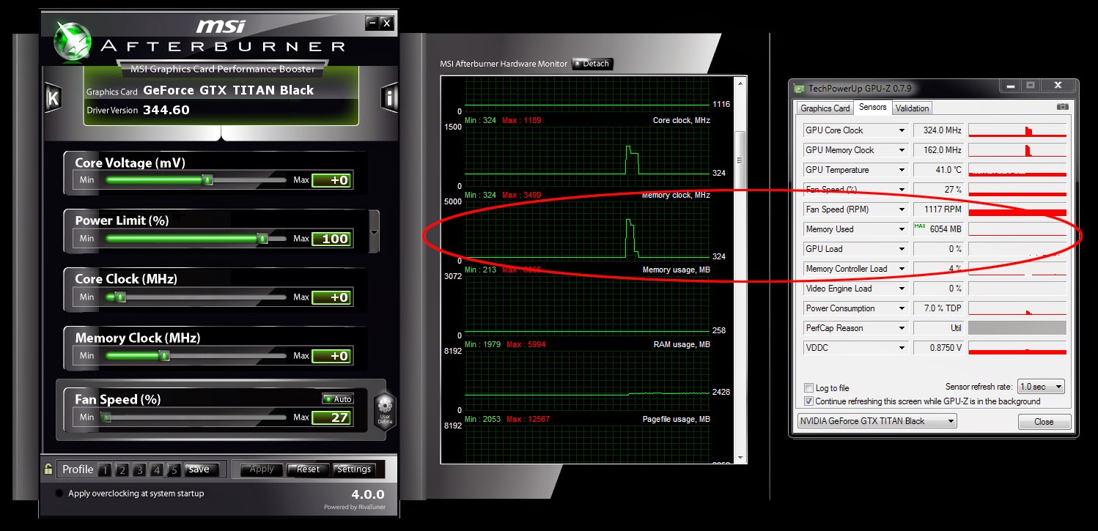Open the PerfCap Reason sensor dropdown

902,328
